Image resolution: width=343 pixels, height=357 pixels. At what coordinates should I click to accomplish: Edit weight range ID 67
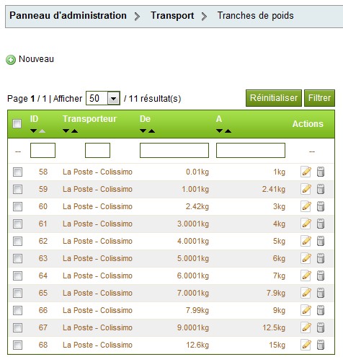[306, 327]
